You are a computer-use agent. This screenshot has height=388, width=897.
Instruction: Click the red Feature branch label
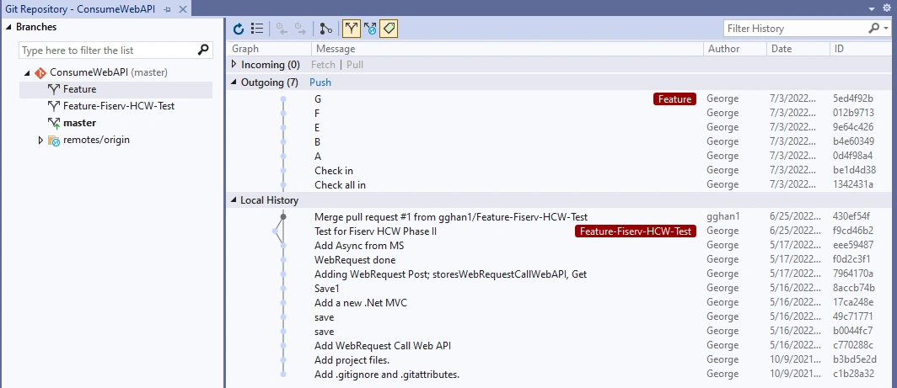pyautogui.click(x=674, y=99)
